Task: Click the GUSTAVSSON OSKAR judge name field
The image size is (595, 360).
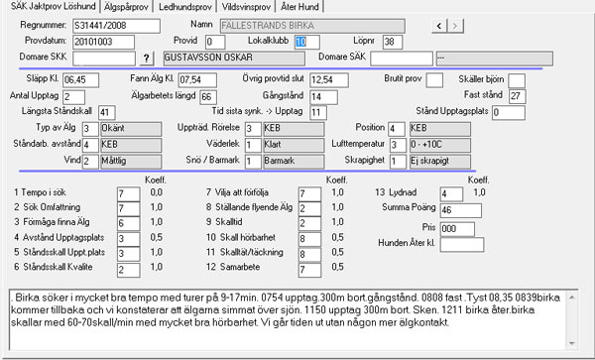Action: click(234, 59)
